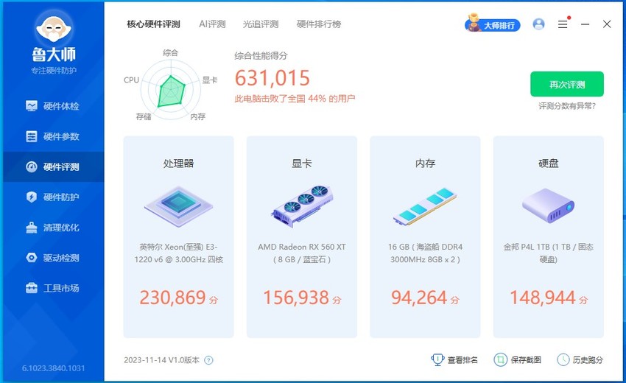Click the 硬件体检 monitor icon
This screenshot has height=383, width=626.
[31, 106]
